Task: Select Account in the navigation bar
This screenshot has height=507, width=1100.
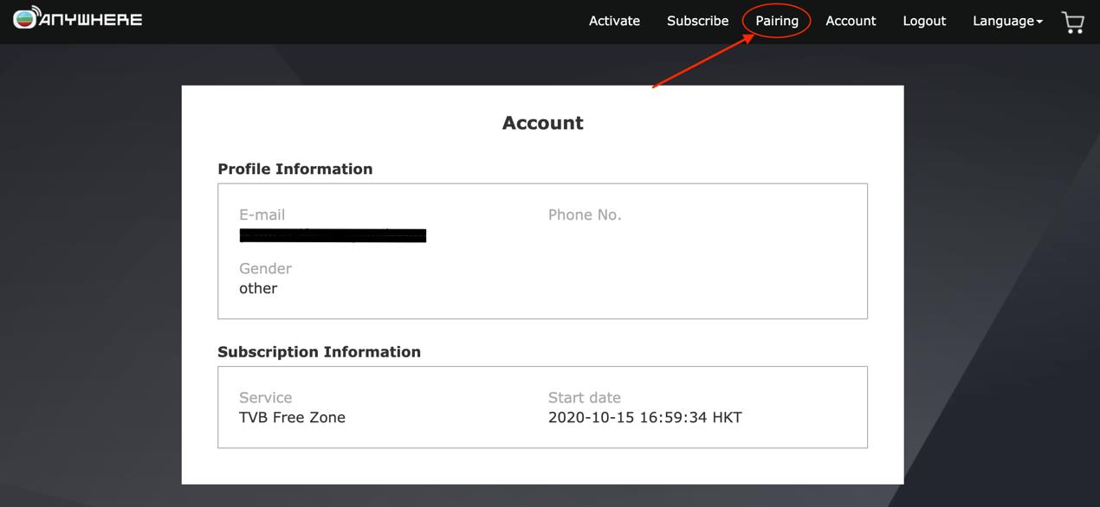Action: point(851,21)
